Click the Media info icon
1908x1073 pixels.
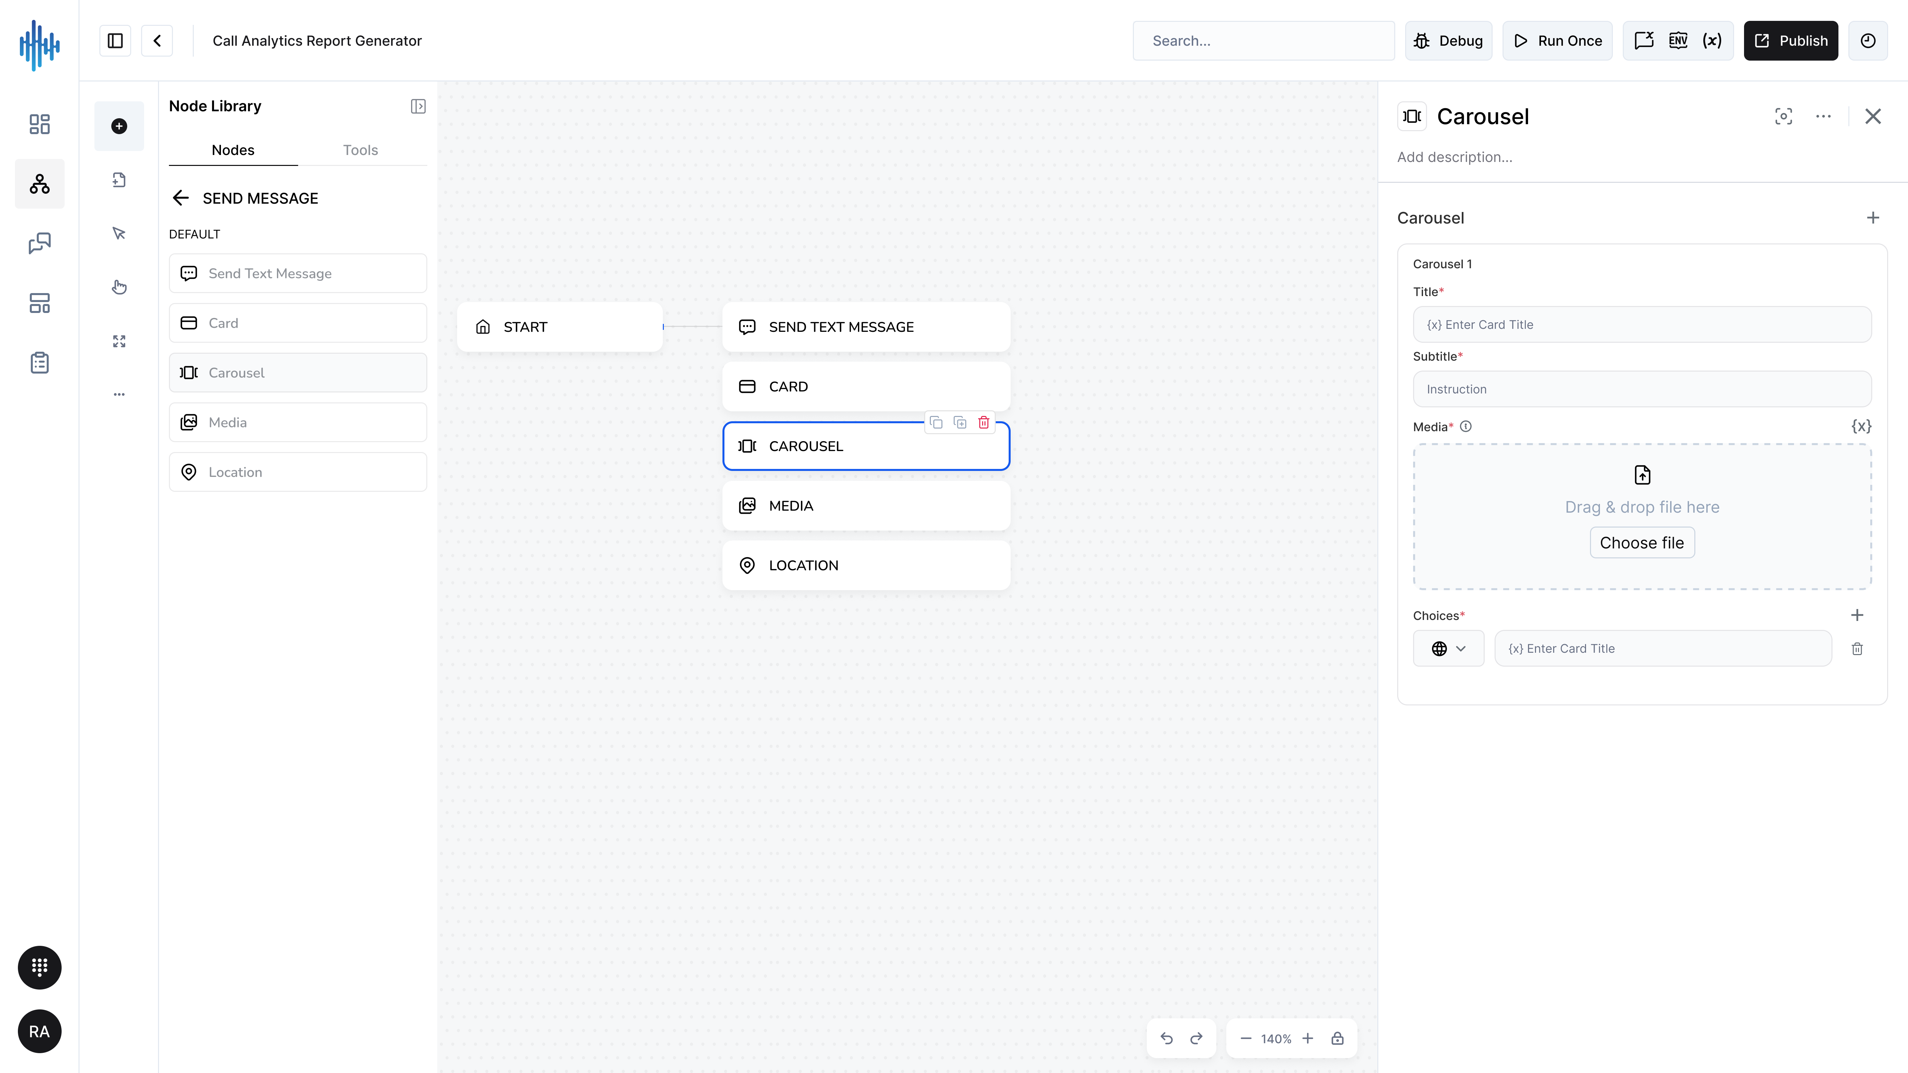pyautogui.click(x=1466, y=427)
